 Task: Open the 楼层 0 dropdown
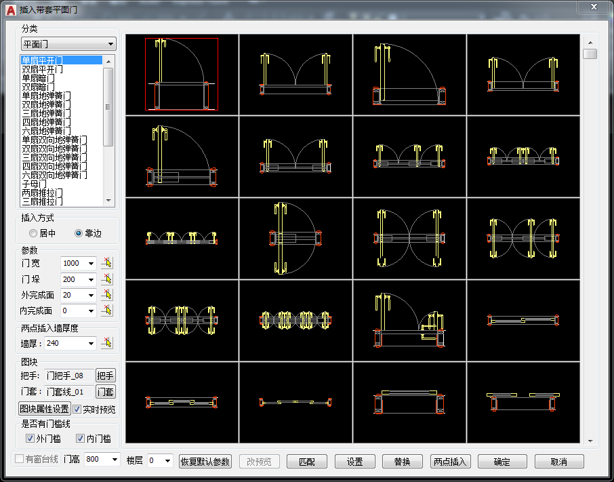pyautogui.click(x=167, y=460)
